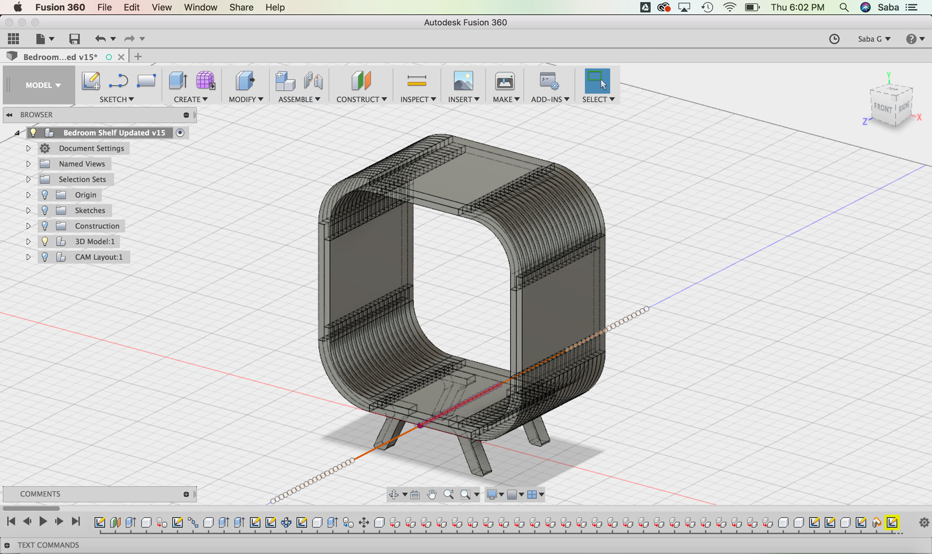Click the highlighted last timeline sketch marker

point(892,522)
